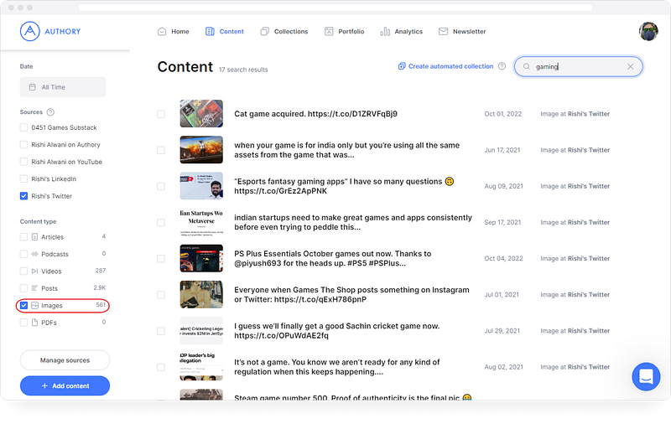671x424 pixels.
Task: Click the automated collection icon
Action: click(402, 66)
